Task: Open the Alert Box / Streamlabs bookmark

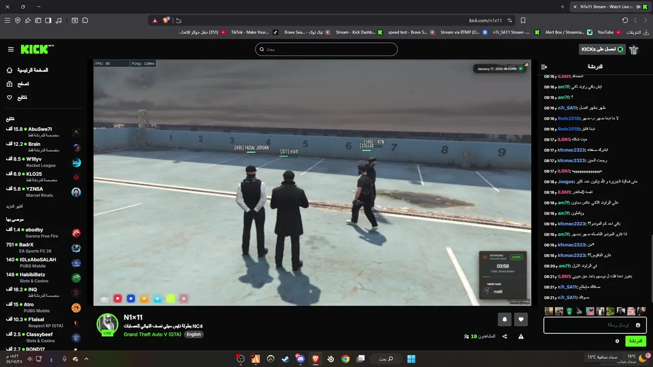Action: (569, 32)
